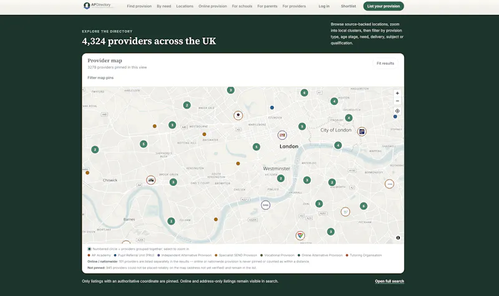The width and height of the screenshot is (499, 296).
Task: Click the AP Academy legend swatch
Action: [x=89, y=255]
